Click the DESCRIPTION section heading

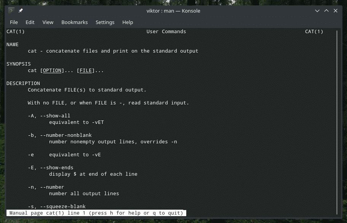(x=23, y=83)
